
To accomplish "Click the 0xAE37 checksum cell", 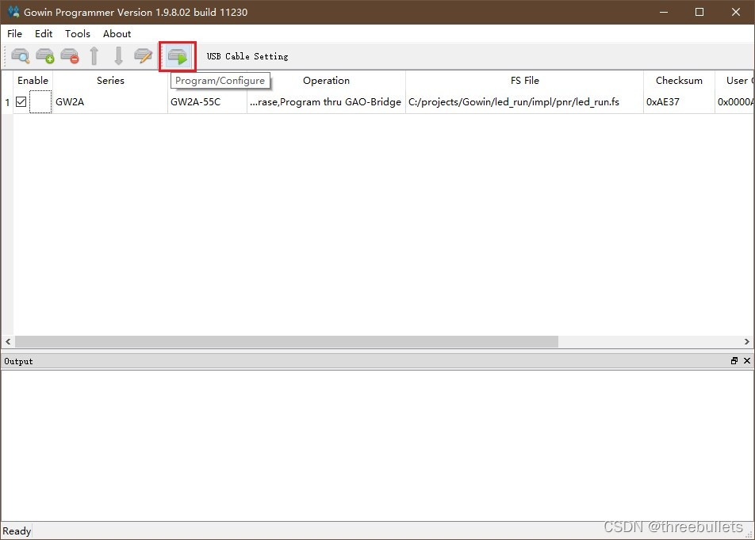I will pos(679,102).
